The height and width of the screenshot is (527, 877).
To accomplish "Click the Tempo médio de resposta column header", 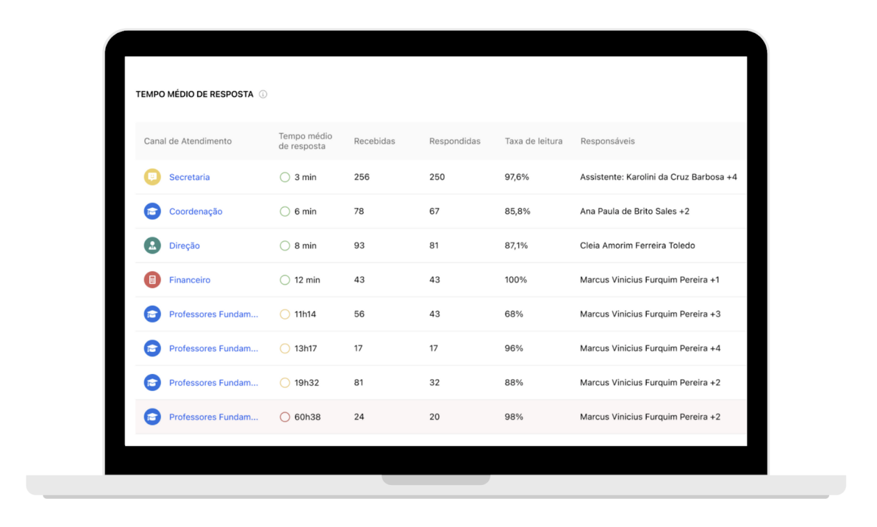I will click(305, 141).
